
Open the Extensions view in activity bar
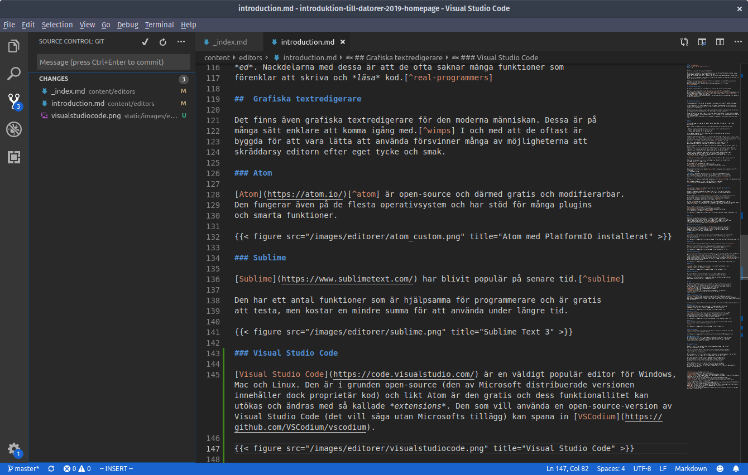click(x=14, y=157)
